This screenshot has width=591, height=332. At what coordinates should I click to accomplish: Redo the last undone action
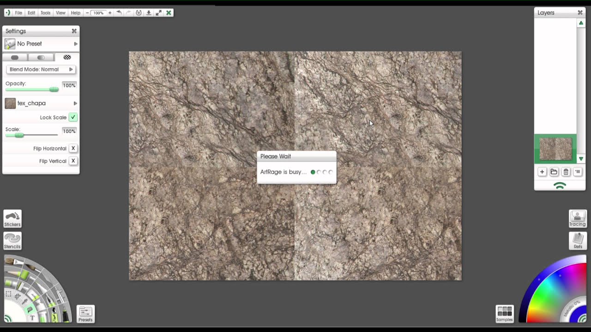tap(129, 13)
